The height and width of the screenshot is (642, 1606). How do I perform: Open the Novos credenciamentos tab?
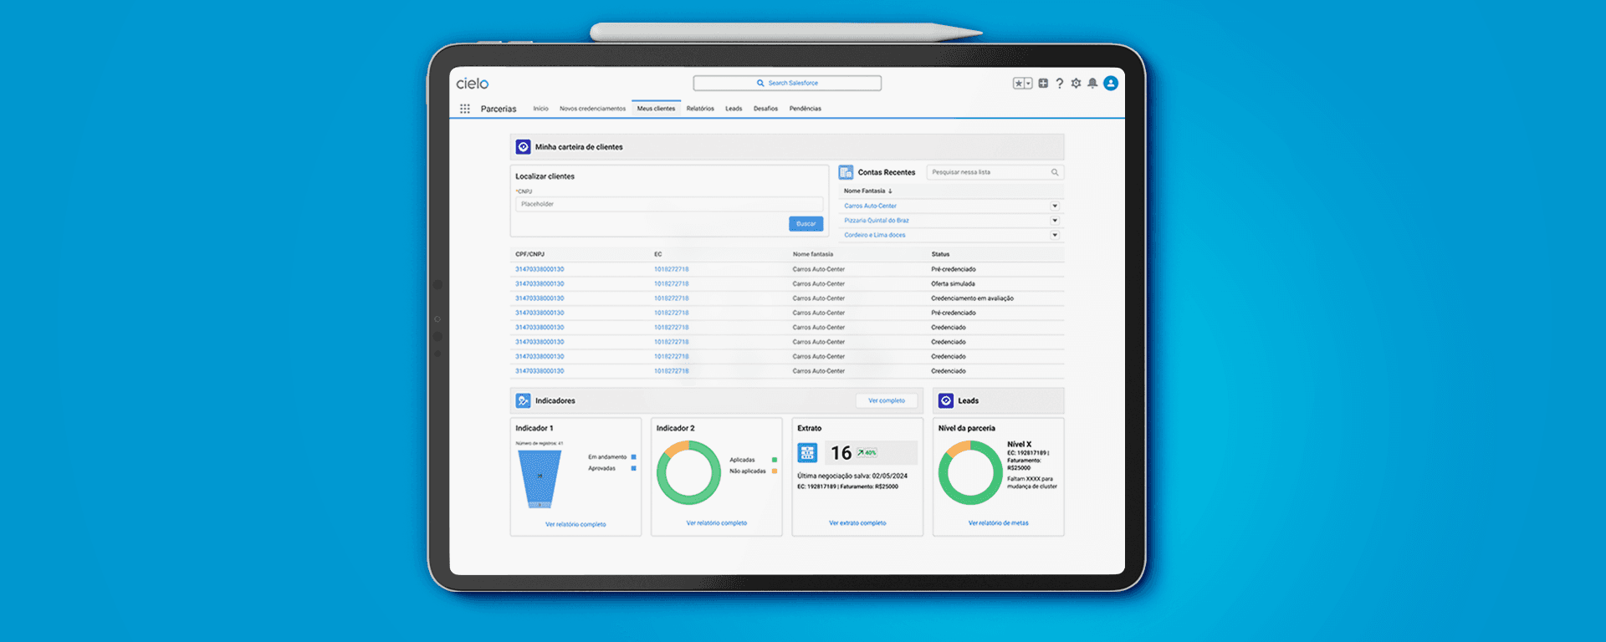coord(592,109)
